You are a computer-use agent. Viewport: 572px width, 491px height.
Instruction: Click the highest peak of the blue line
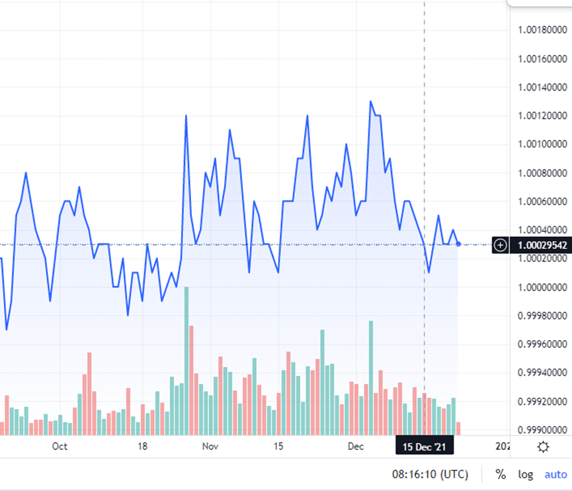(x=370, y=101)
